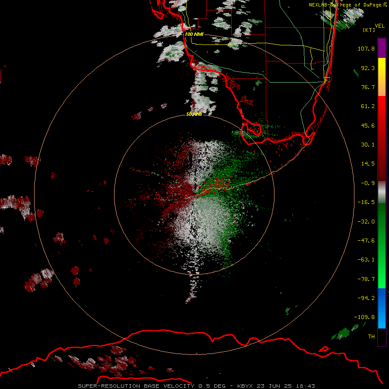Click the purple segment of the color bar
Image resolution: width=389 pixels, height=389 pixels.
click(382, 48)
